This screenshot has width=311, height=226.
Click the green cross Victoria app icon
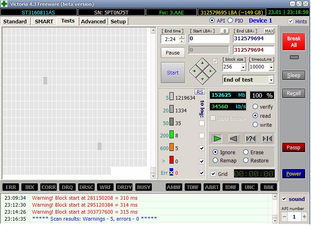tap(4, 4)
